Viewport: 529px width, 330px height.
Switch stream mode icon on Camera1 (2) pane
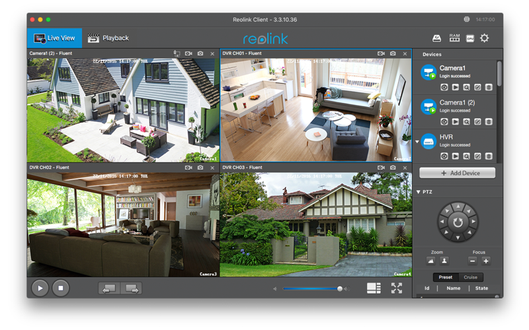coord(177,53)
